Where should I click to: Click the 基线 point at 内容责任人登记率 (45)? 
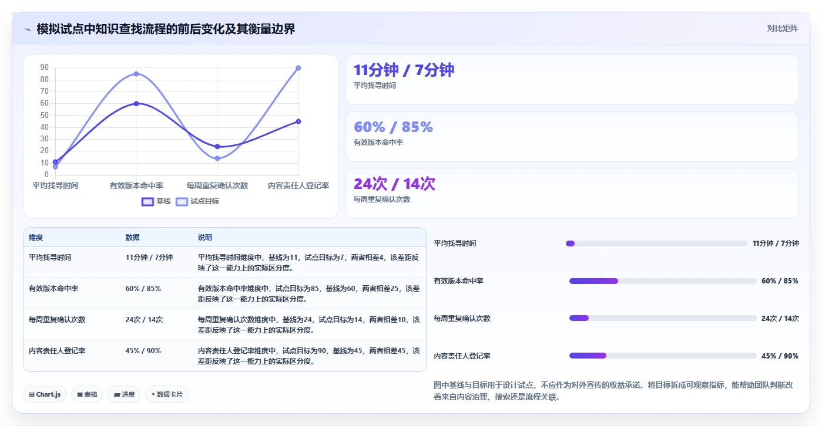point(298,121)
